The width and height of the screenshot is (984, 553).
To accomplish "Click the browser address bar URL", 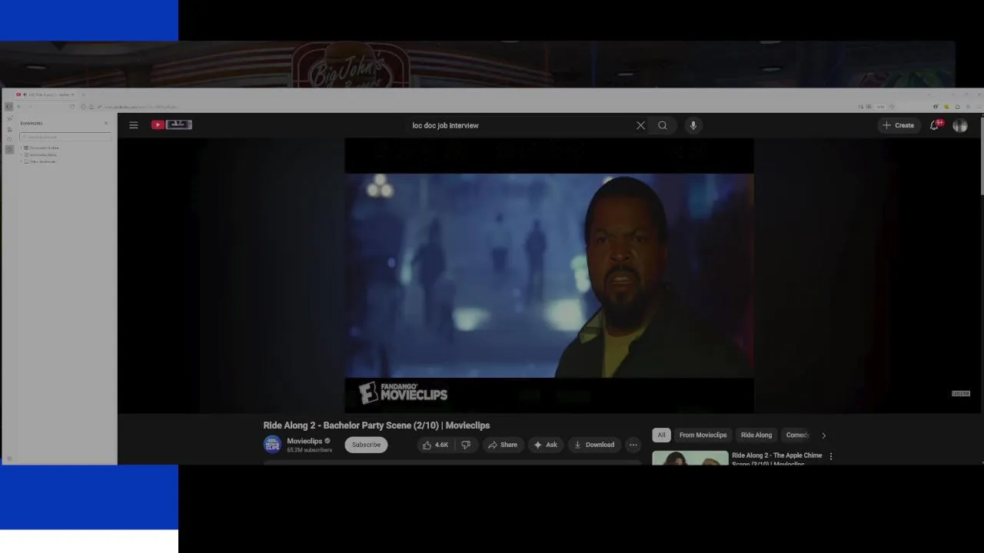I will coord(141,107).
